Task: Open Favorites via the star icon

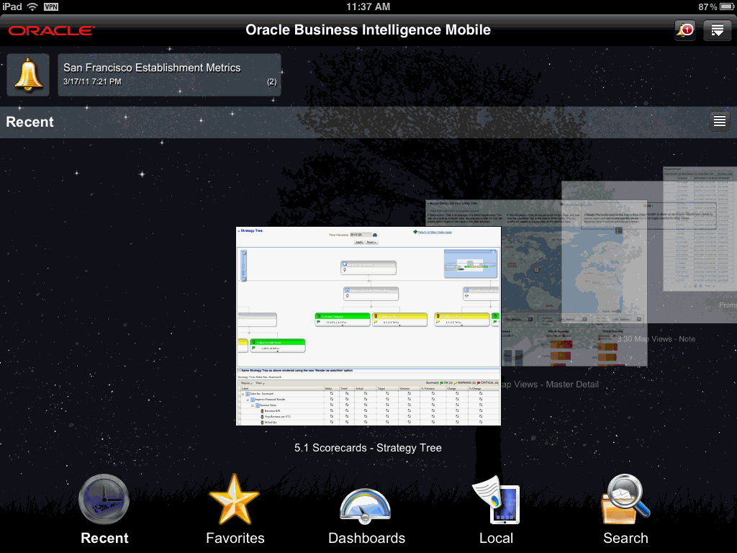Action: coord(235,498)
